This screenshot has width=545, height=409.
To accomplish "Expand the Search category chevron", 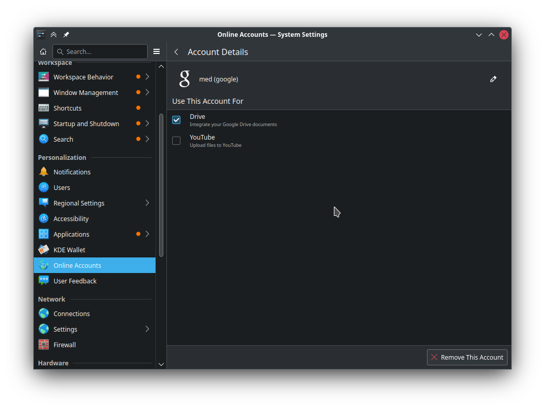I will [x=147, y=139].
